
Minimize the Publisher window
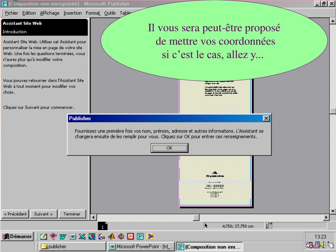point(318,4)
